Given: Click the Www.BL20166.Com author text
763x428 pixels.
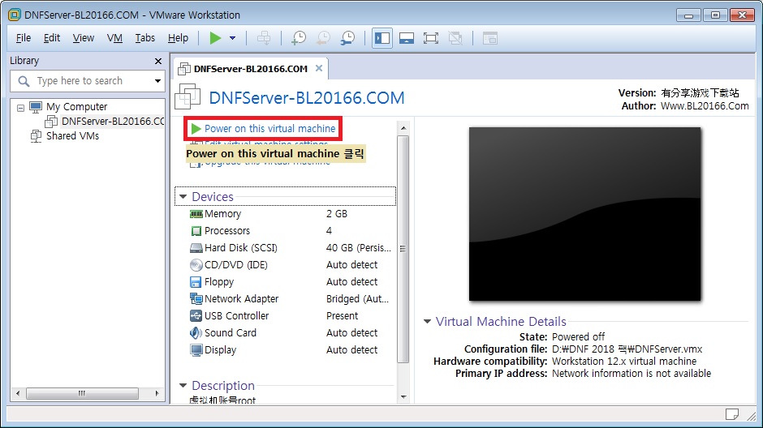Looking at the screenshot, I should point(705,105).
